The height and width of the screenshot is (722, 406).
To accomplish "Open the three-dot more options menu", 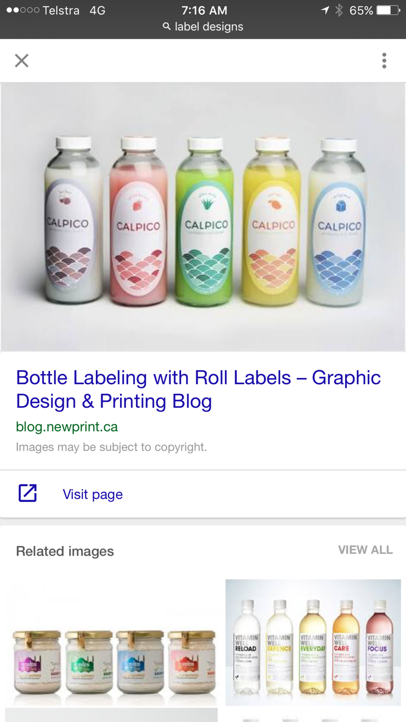I will pyautogui.click(x=384, y=60).
